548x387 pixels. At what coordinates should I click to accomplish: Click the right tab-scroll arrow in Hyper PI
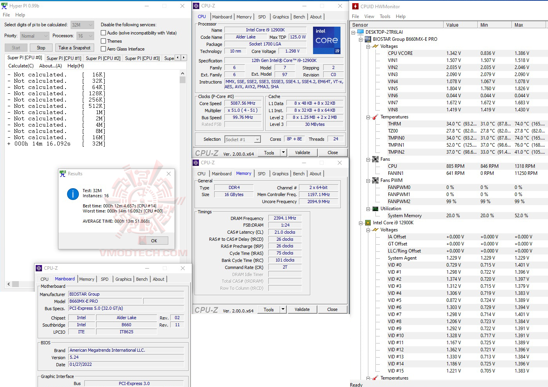184,58
